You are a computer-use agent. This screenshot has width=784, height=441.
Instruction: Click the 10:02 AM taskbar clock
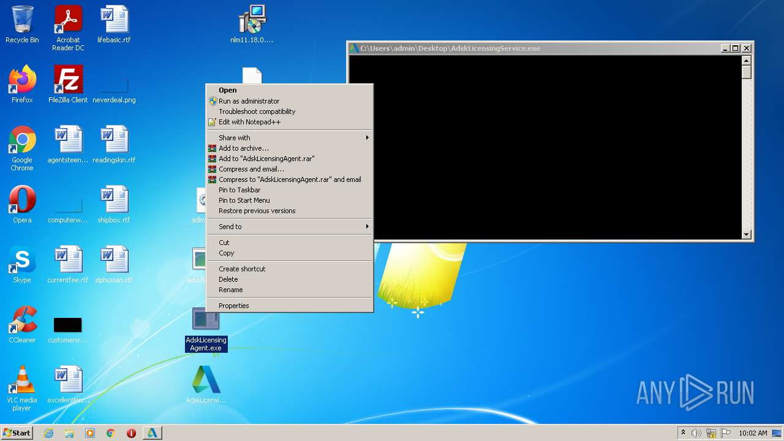coord(753,433)
